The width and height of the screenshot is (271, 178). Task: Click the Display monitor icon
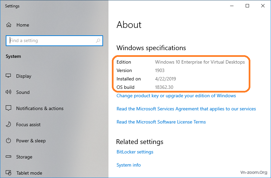(x=8, y=76)
